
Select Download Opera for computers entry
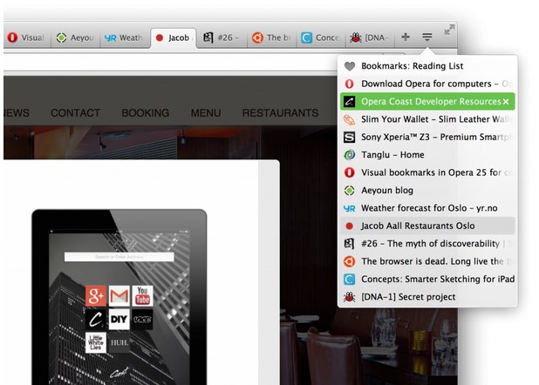[x=427, y=84]
